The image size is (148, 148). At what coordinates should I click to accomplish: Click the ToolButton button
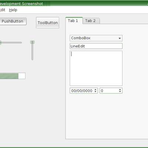[48, 23]
